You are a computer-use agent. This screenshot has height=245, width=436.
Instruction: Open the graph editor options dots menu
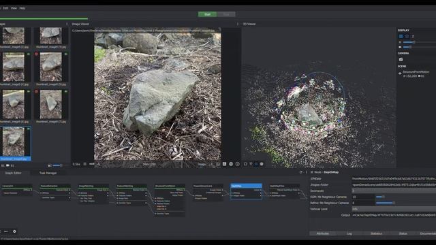tap(307, 172)
